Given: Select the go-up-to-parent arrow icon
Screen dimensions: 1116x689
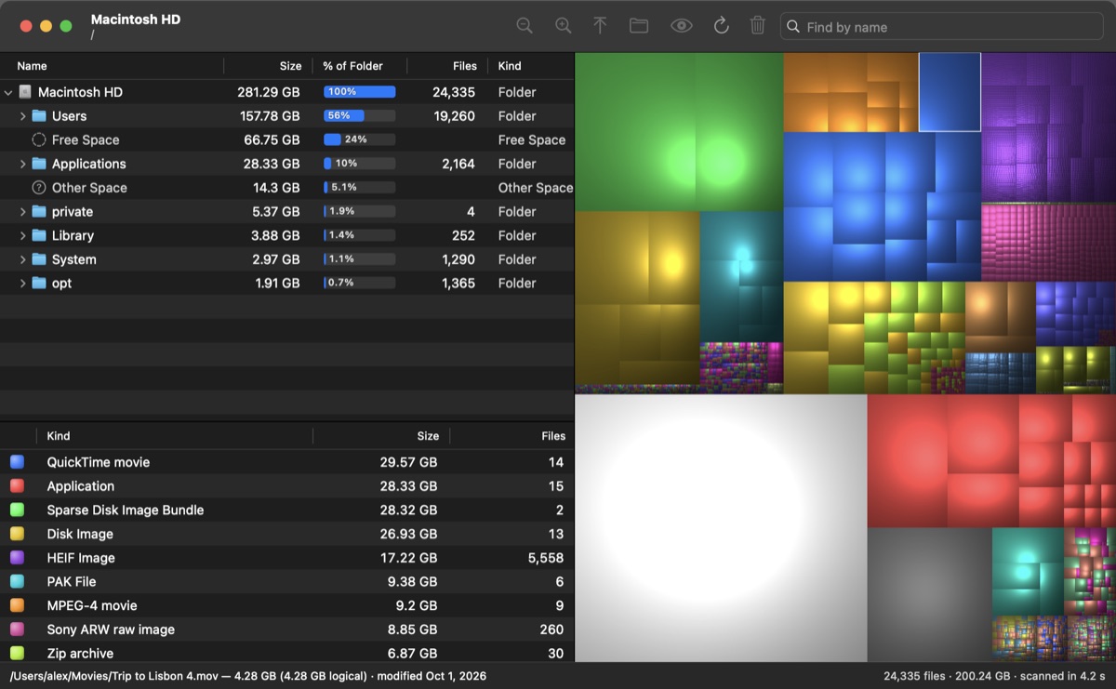Looking at the screenshot, I should click(x=600, y=26).
